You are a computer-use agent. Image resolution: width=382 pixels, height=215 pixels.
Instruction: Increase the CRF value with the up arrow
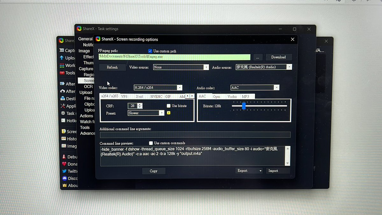[140, 104]
